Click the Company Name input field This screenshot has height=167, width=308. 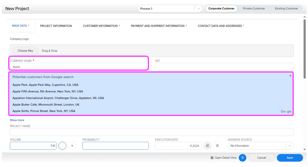click(x=79, y=67)
